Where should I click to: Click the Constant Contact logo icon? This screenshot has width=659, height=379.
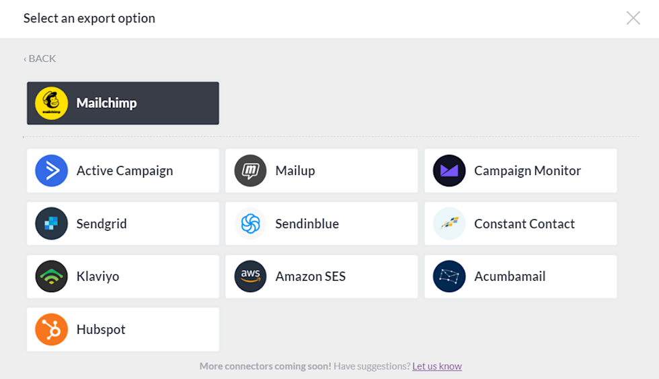coord(449,224)
